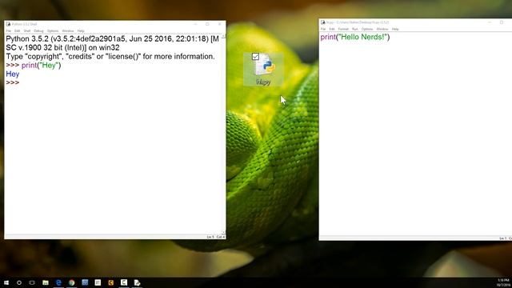Click the 'Type "copyright"' information line in shell
512x288 pixels.
pyautogui.click(x=110, y=57)
